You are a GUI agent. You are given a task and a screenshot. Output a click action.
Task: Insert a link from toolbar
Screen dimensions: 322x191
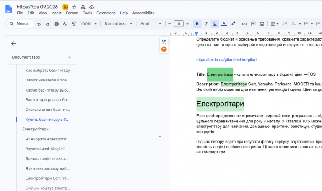click(244, 24)
